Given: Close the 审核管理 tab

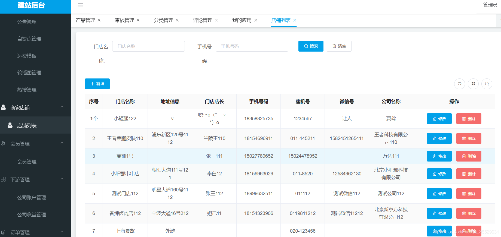Looking at the screenshot, I should point(138,20).
